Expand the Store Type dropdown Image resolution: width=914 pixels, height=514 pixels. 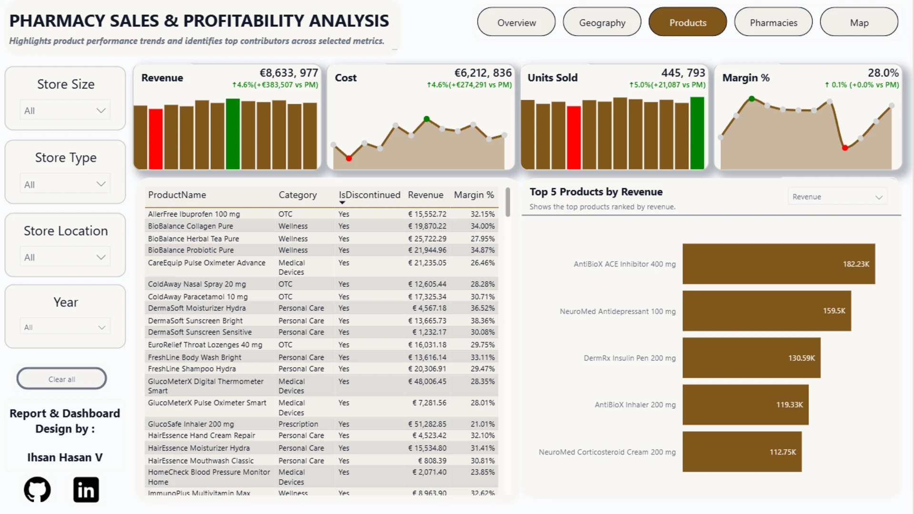coord(65,184)
